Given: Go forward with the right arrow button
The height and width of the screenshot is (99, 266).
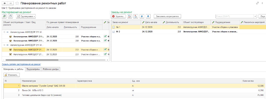Looking at the screenshot, I should pos(10,3).
